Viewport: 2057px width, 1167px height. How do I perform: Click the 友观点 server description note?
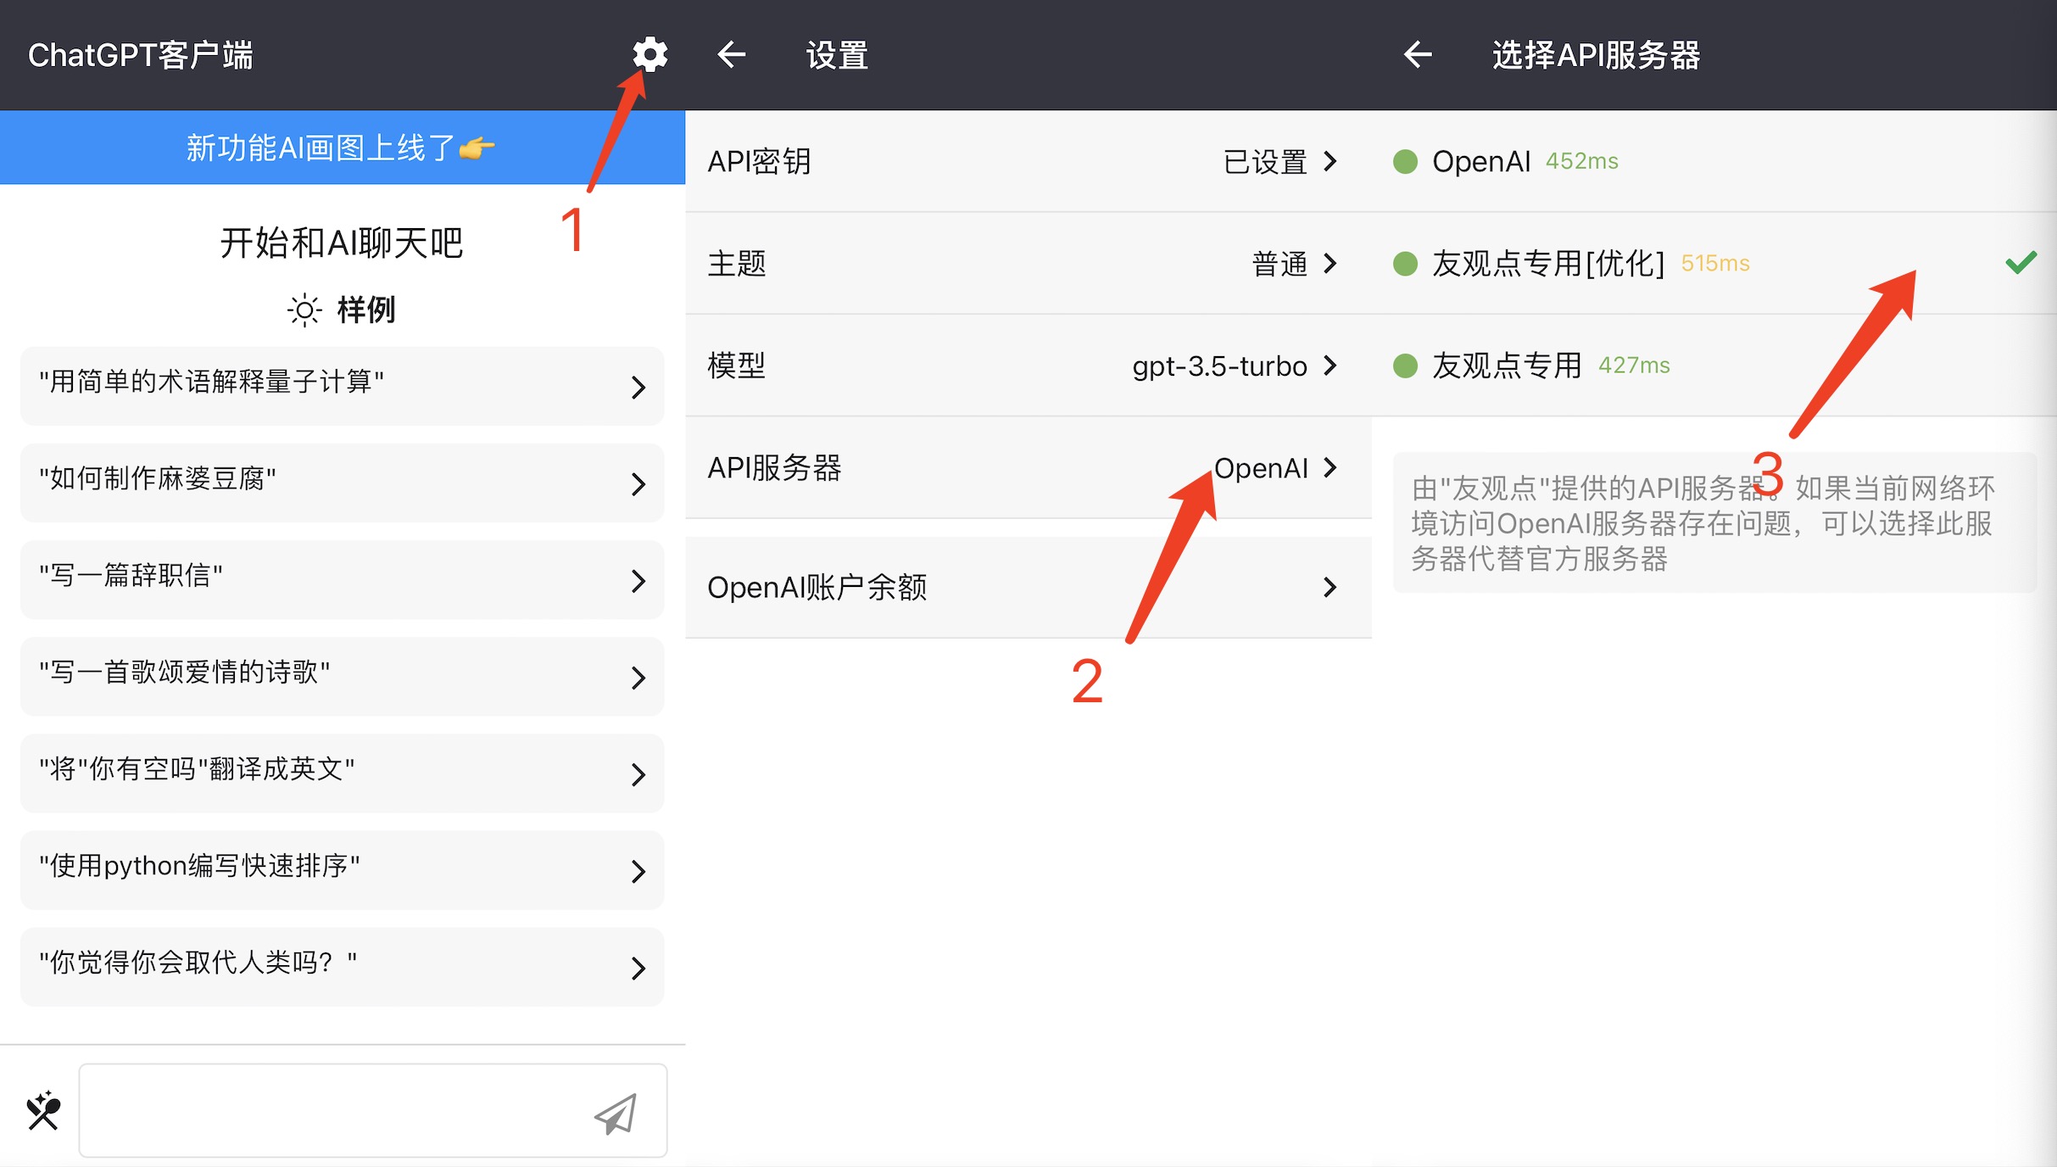[1714, 522]
